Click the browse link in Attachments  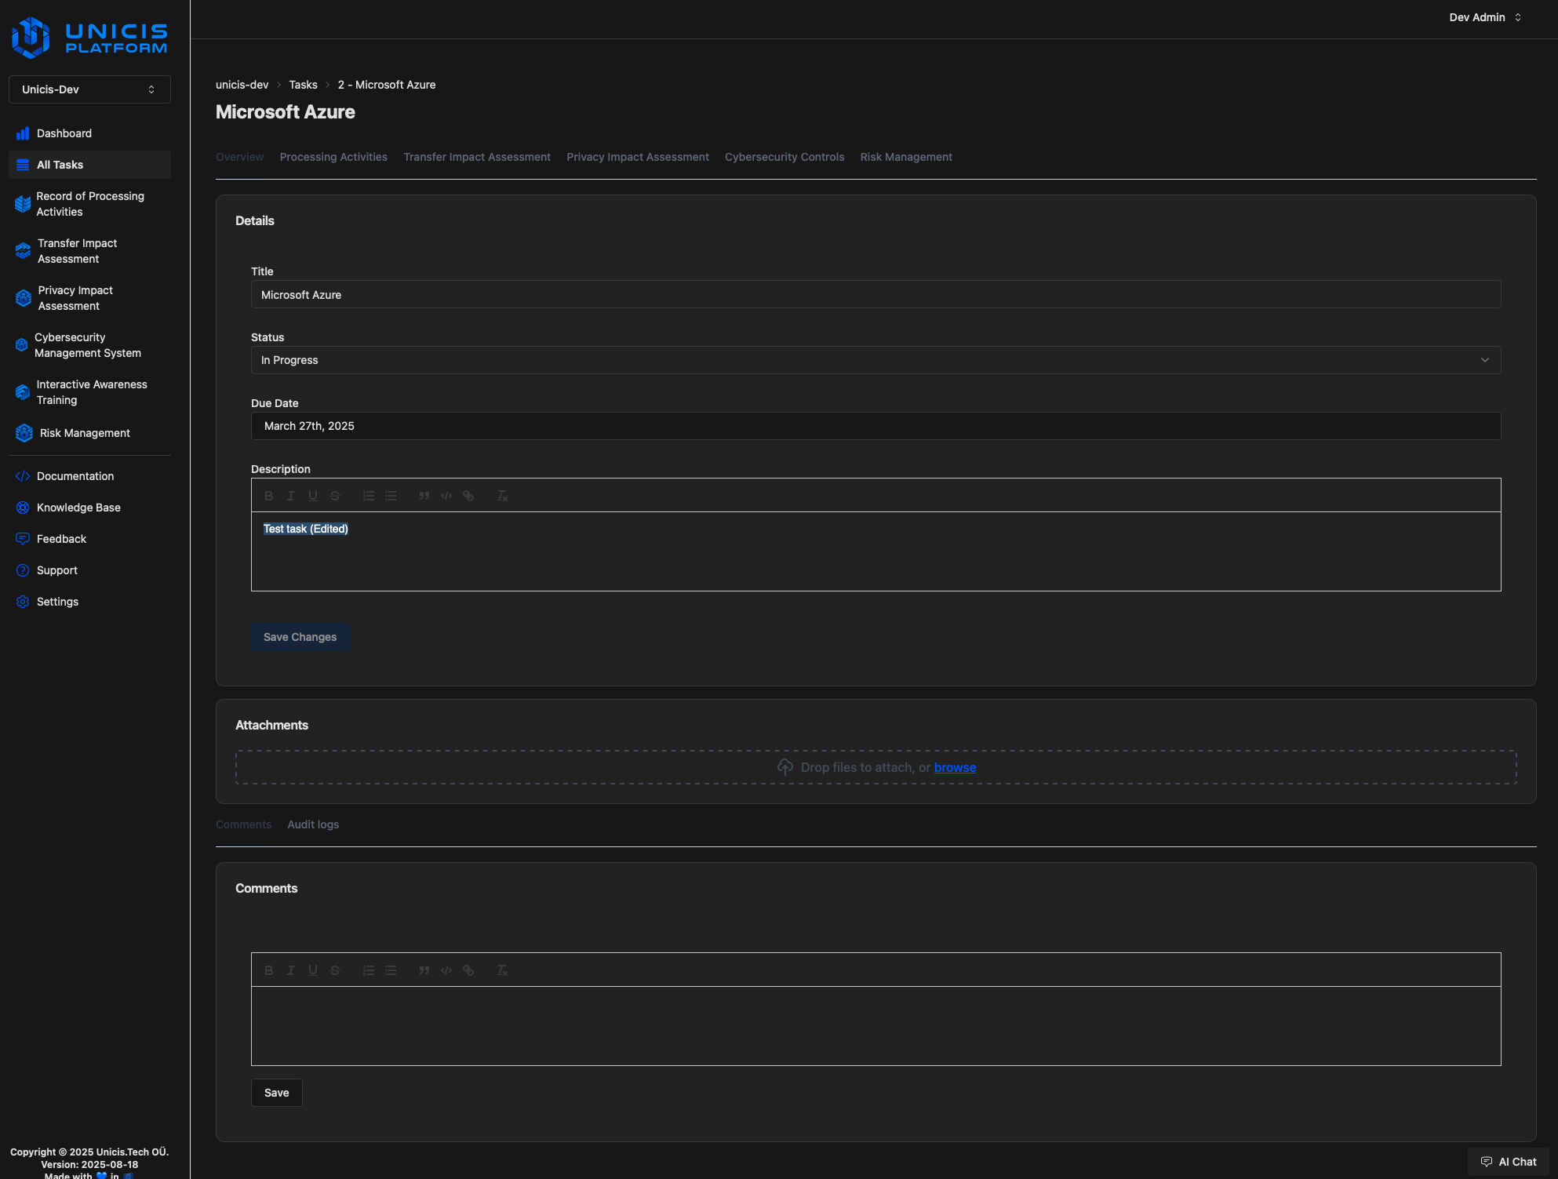pyautogui.click(x=955, y=767)
